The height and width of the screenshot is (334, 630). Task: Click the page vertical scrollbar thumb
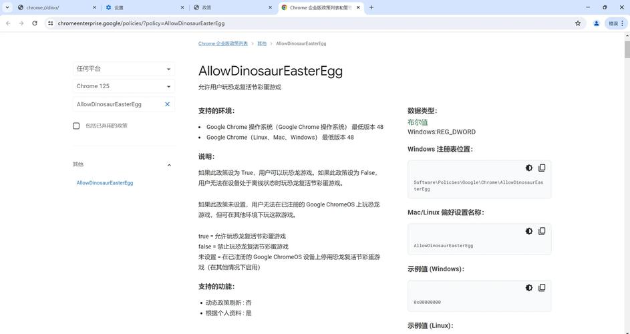coord(627,49)
